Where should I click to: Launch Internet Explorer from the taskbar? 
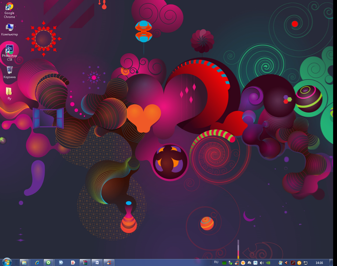click(37, 262)
